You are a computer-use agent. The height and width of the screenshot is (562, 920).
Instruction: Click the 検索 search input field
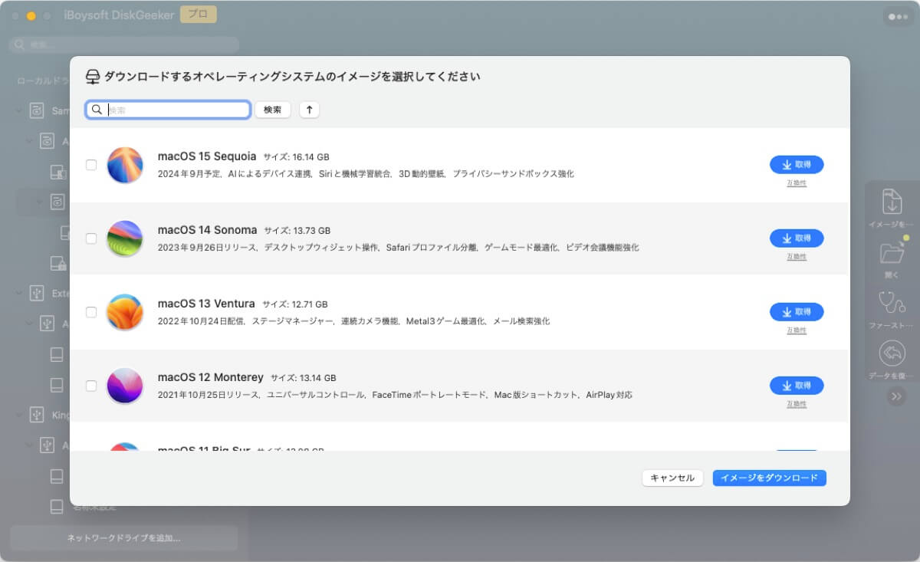[x=176, y=110]
